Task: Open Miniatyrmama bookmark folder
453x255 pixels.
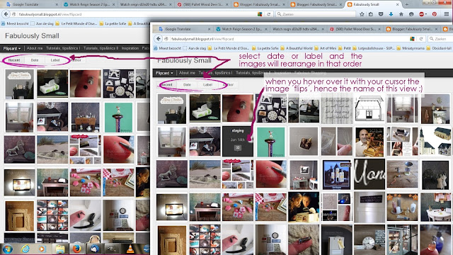Action: [x=411, y=48]
